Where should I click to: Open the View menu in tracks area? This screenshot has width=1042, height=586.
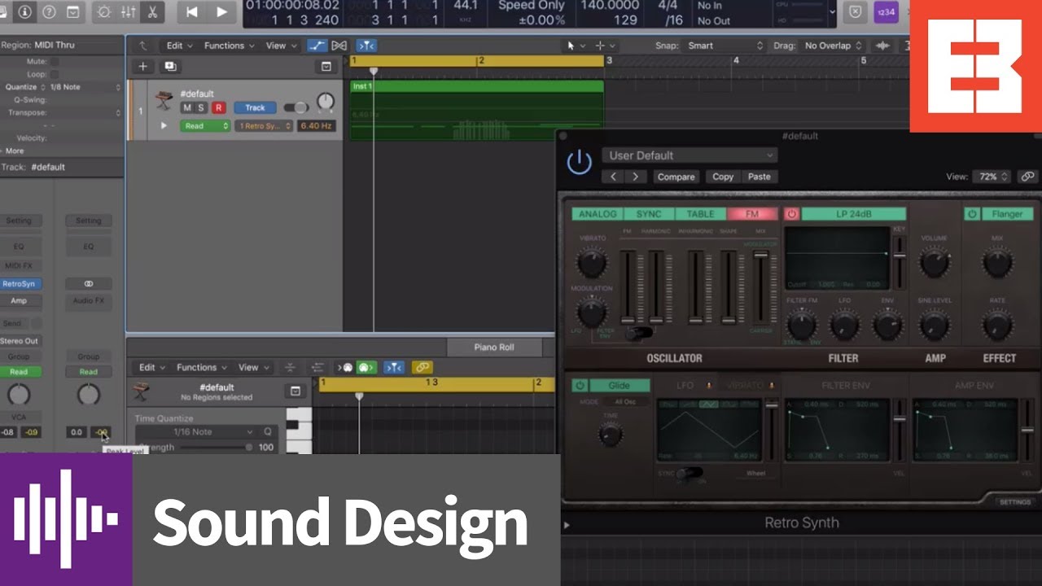(x=281, y=46)
